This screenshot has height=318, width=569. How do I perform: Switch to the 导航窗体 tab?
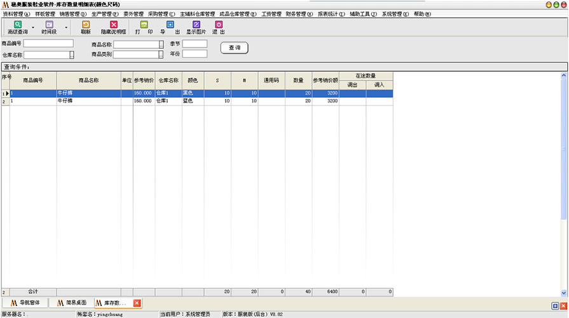25,303
